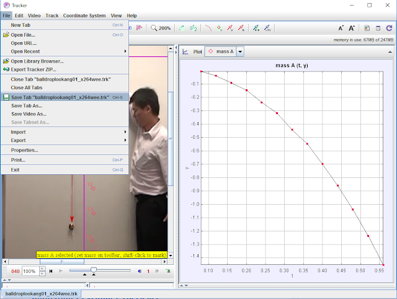The width and height of the screenshot is (397, 299).
Task: Decrease playback rate with spinner down arrow
Action: (x=43, y=274)
